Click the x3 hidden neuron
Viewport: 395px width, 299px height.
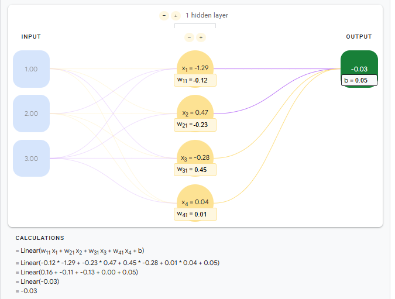195,154
